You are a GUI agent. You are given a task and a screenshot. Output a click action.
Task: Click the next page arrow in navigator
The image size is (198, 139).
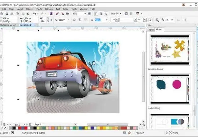(x=24, y=125)
